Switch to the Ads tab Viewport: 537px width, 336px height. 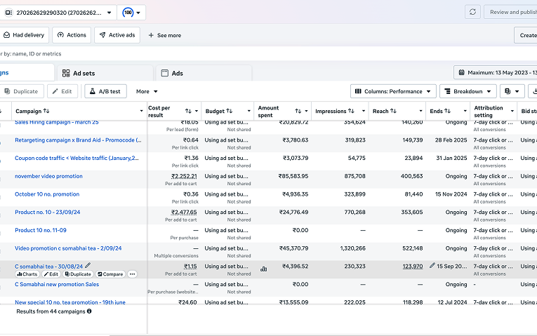(204, 73)
